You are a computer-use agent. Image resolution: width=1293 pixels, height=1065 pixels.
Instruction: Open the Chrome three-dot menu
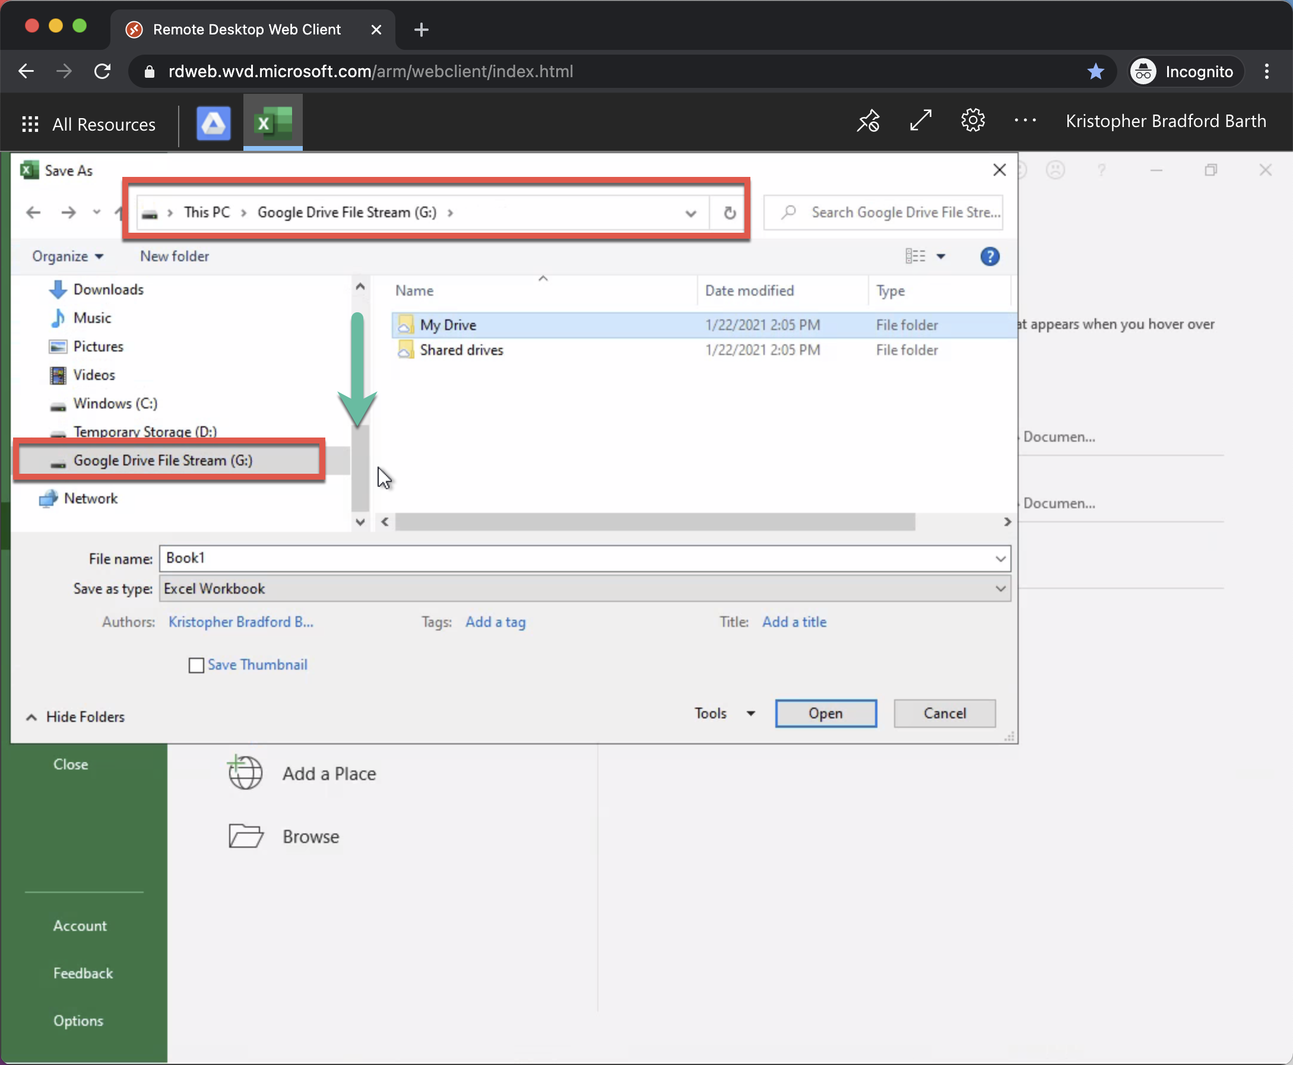pos(1267,71)
